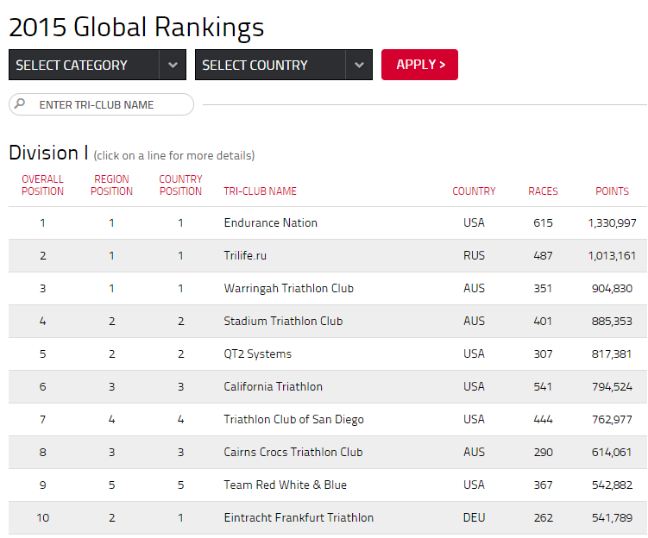
Task: Click the RUS country cell
Action: [x=474, y=255]
